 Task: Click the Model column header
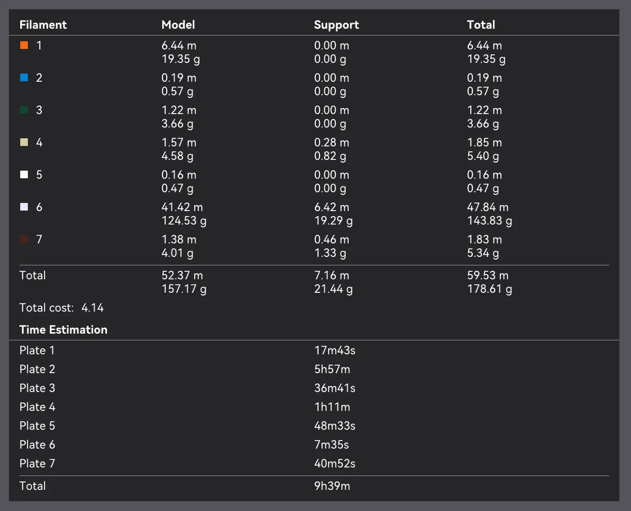point(178,25)
